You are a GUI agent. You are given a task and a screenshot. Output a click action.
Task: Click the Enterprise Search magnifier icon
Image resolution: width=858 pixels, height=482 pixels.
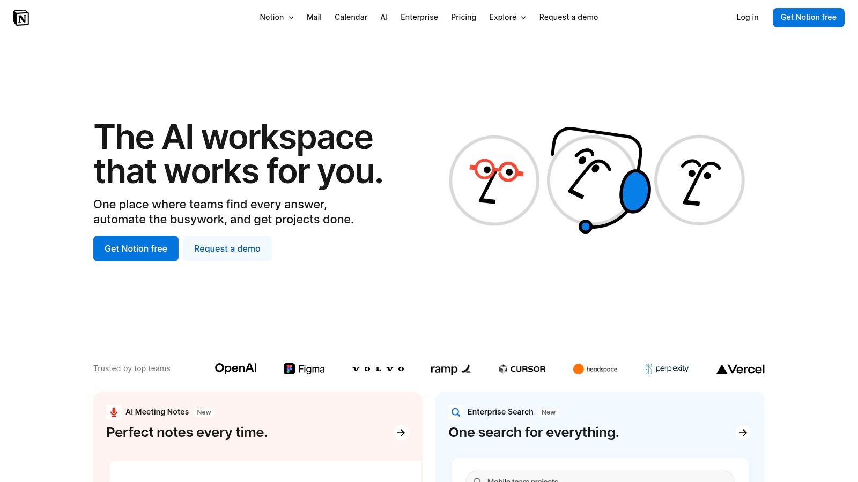(455, 412)
